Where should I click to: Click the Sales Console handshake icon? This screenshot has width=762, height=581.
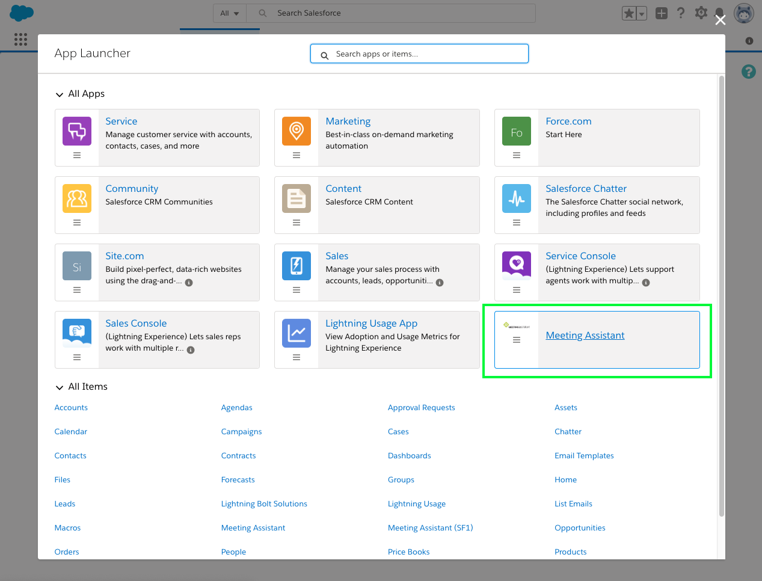click(77, 333)
